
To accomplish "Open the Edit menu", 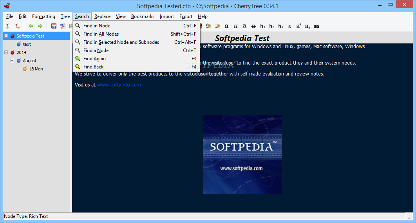I will 23,16.
